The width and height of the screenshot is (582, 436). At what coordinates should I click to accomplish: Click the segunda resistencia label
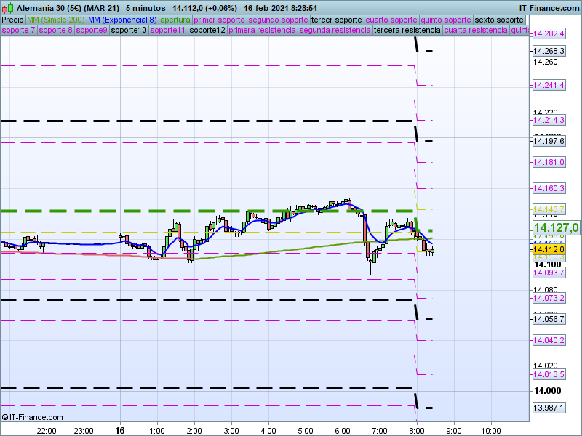coord(335,30)
